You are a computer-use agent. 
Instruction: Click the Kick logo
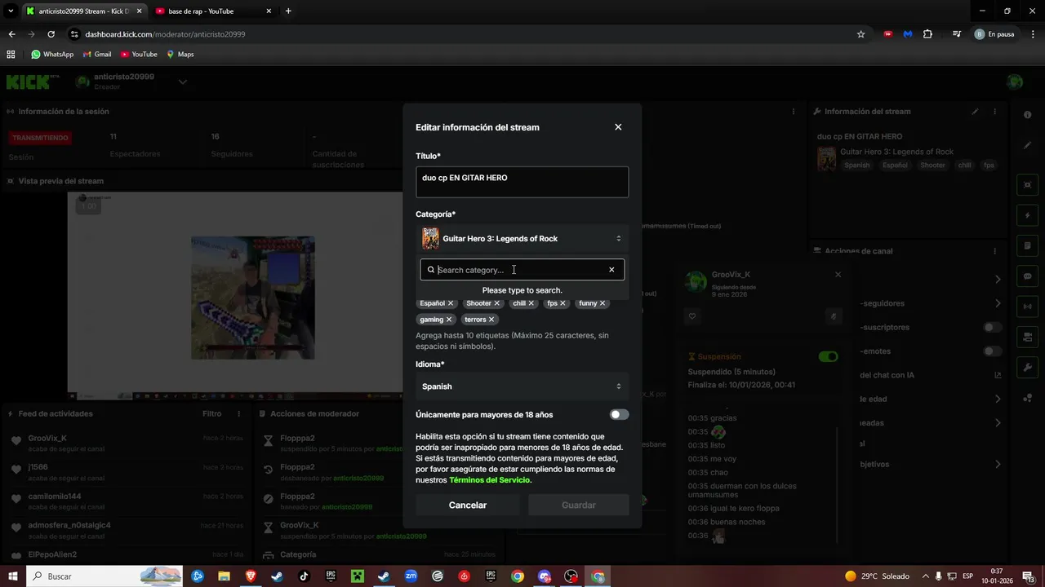[33, 82]
